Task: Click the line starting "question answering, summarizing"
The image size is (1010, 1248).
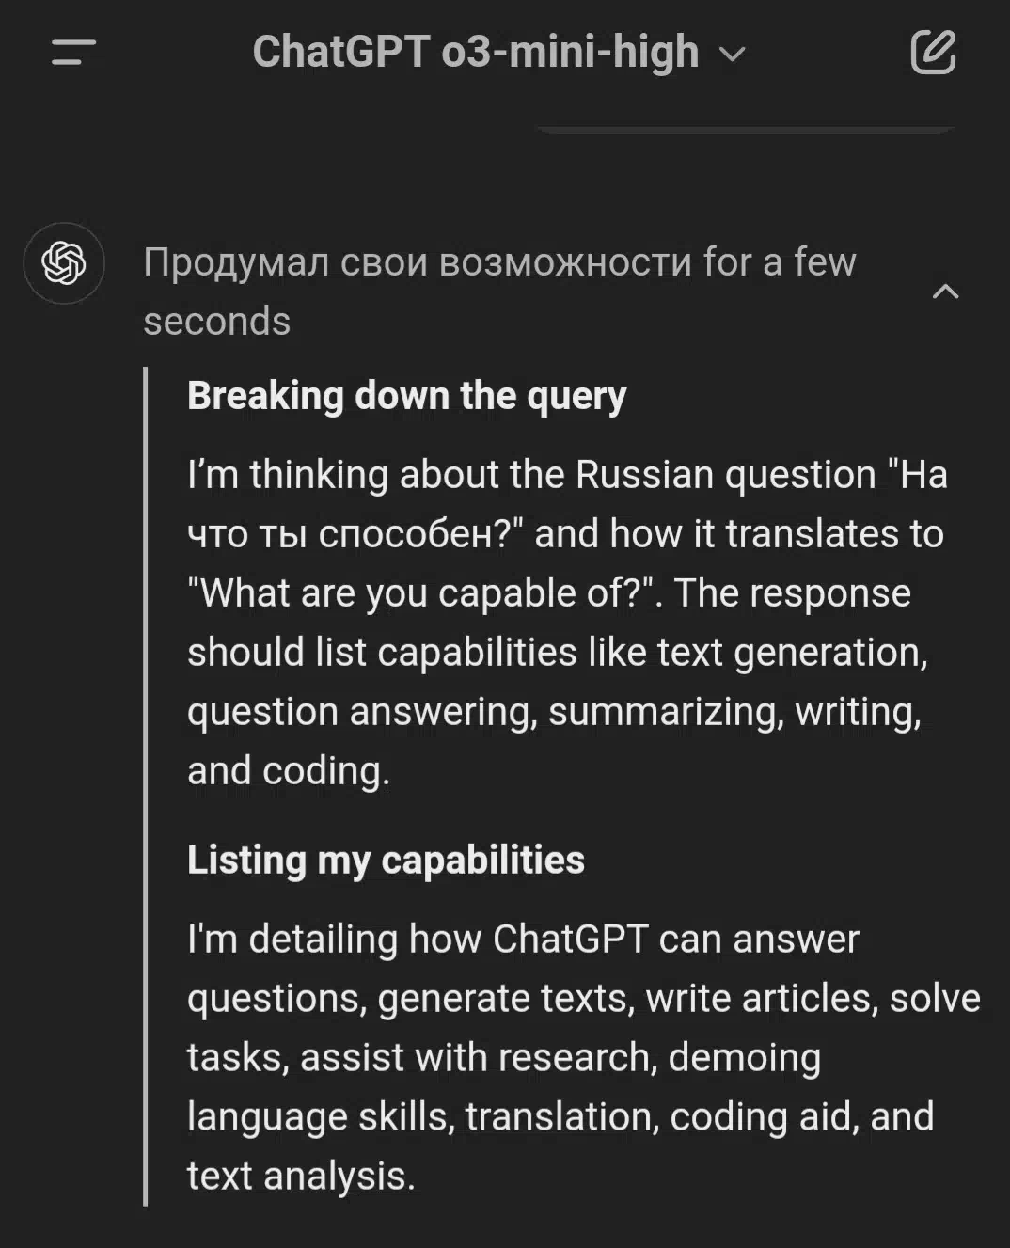Action: pyautogui.click(x=554, y=712)
